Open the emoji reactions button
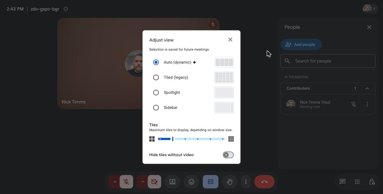383x194 pixels. click(191, 182)
